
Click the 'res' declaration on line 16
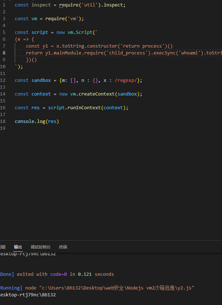35,108
